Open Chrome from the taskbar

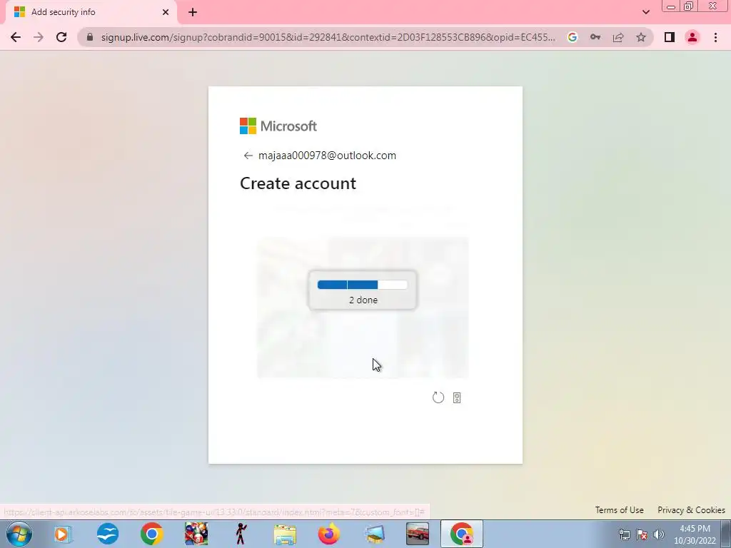tap(151, 534)
